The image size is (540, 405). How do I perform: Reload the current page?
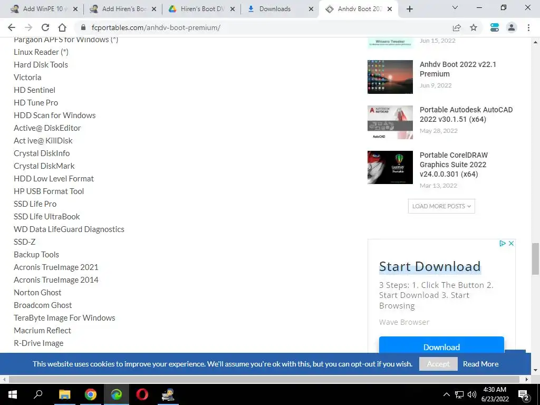coord(45,27)
